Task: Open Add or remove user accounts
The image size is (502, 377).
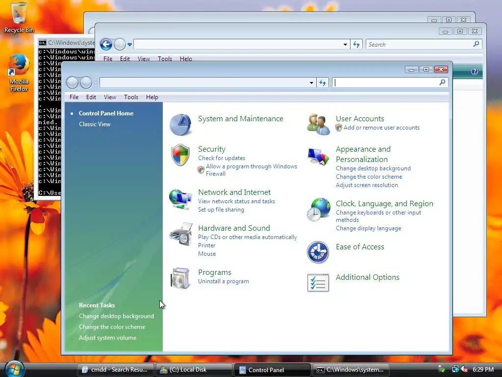Action: pyautogui.click(x=381, y=128)
